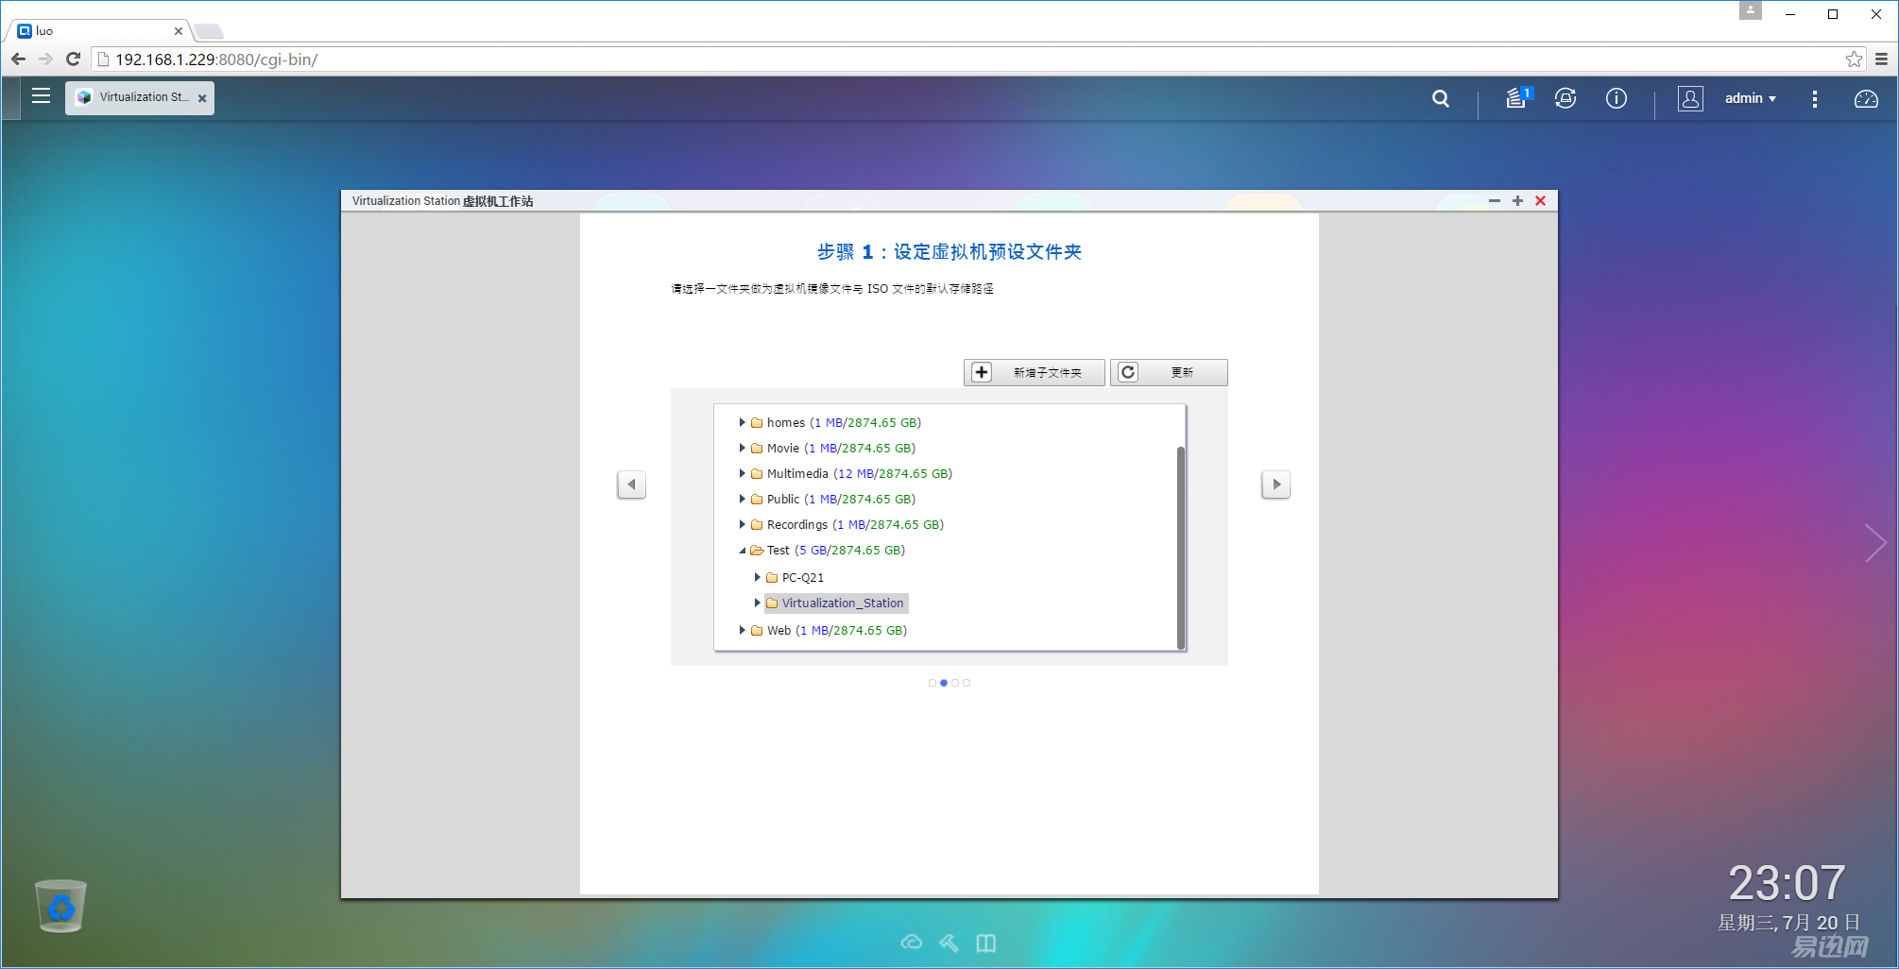Open background tasks icon with badge
Image resolution: width=1899 pixels, height=969 pixels.
1518,97
